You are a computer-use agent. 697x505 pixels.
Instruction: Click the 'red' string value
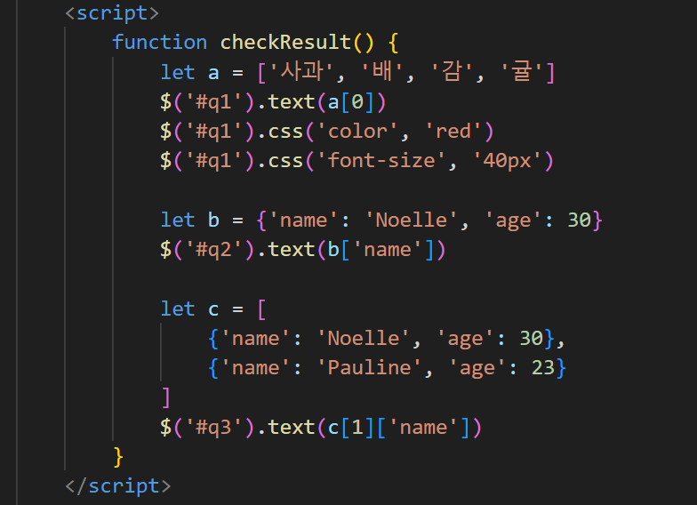453,132
